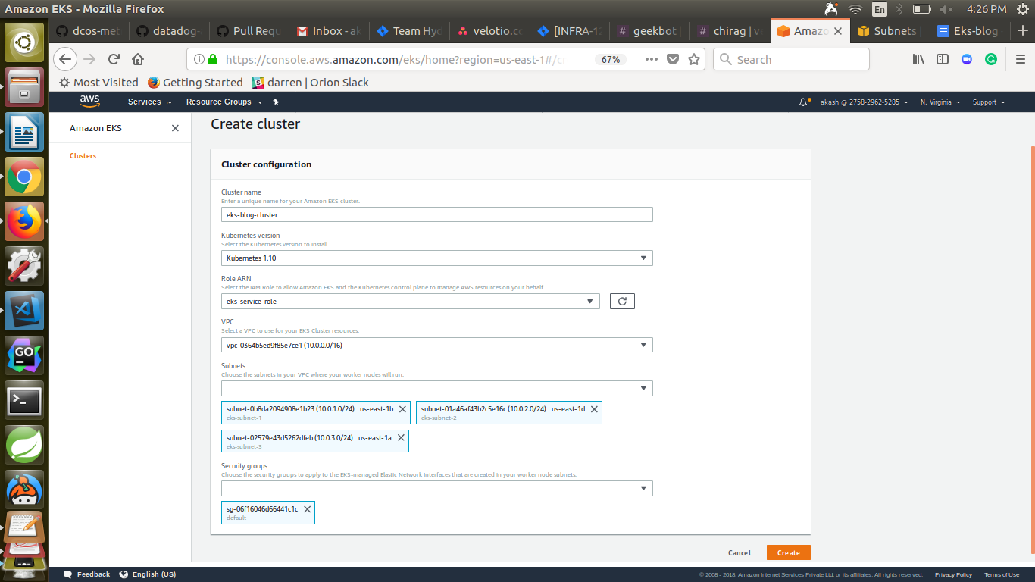The width and height of the screenshot is (1035, 582).
Task: Click the Firefox Search box
Action: pyautogui.click(x=791, y=59)
